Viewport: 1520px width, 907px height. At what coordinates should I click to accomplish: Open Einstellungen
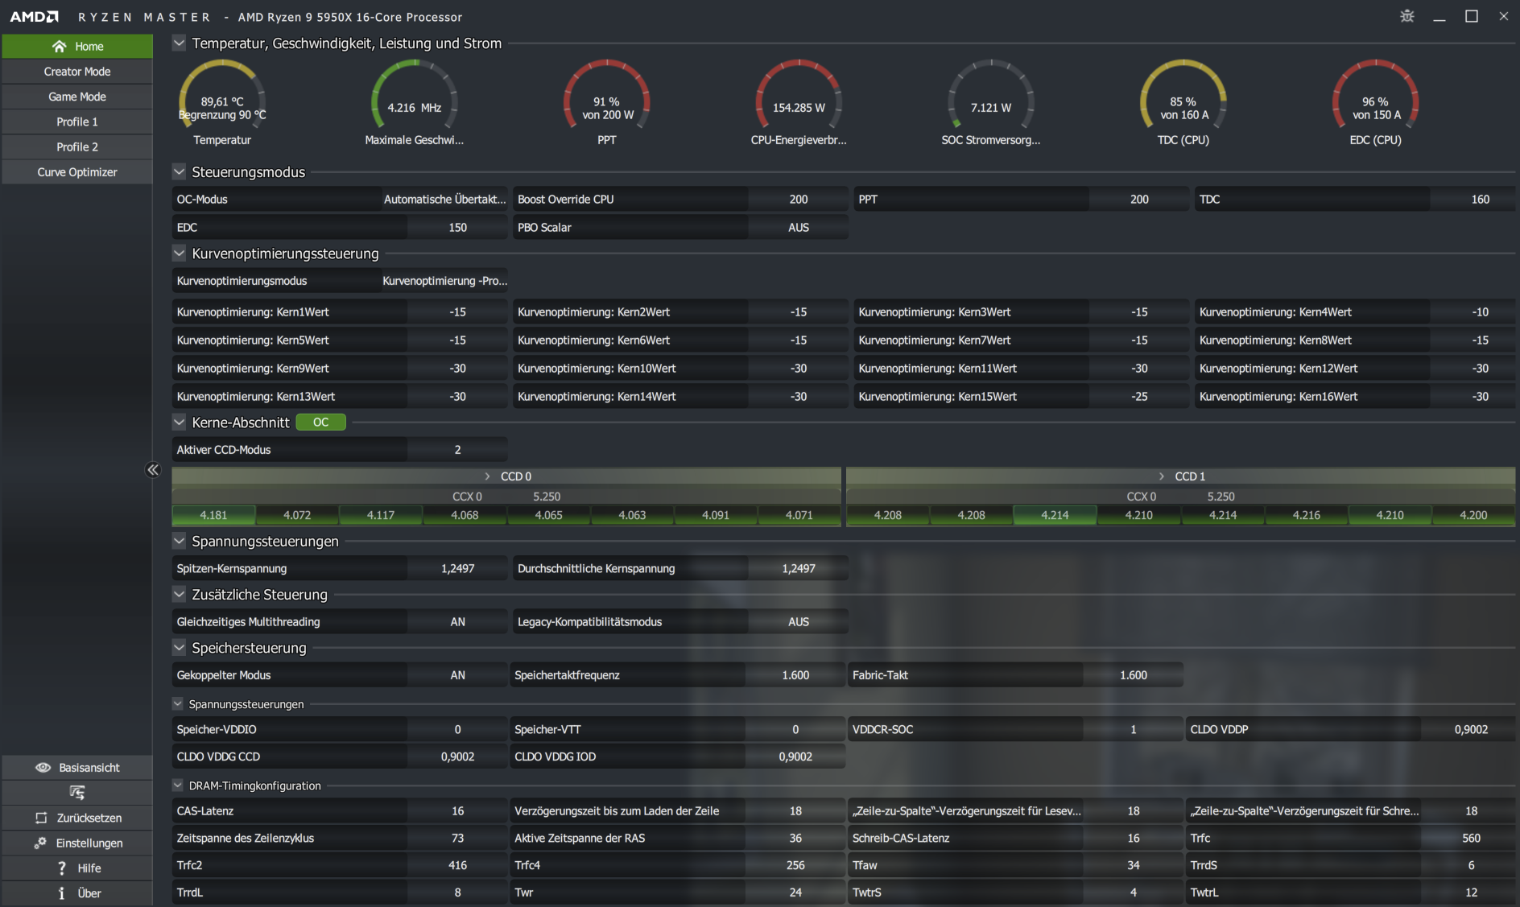(x=77, y=843)
